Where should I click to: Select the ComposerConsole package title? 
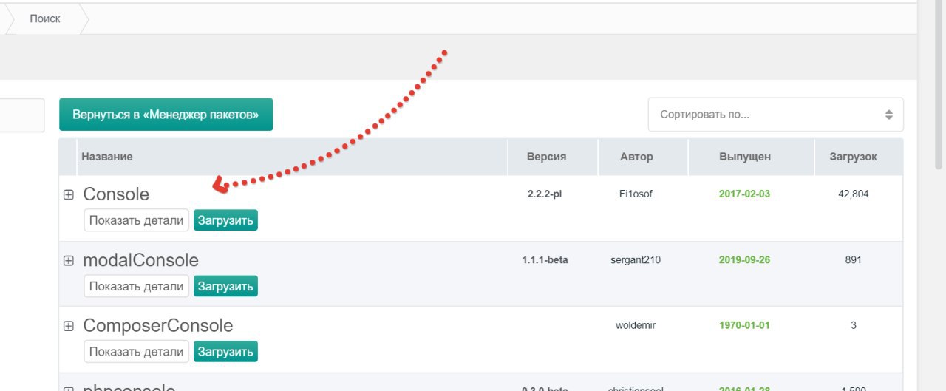(157, 326)
